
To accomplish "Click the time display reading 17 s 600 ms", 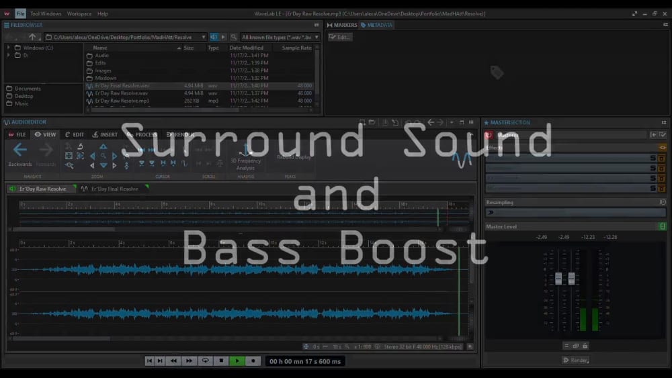I will click(304, 361).
